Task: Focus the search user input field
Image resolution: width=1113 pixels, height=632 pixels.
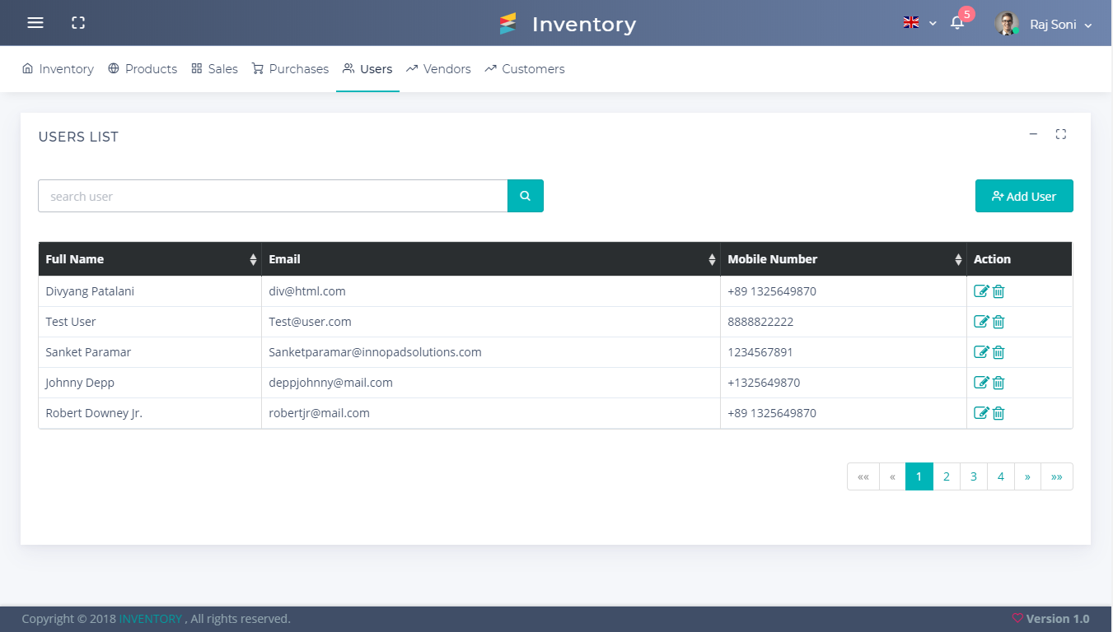Action: point(273,196)
